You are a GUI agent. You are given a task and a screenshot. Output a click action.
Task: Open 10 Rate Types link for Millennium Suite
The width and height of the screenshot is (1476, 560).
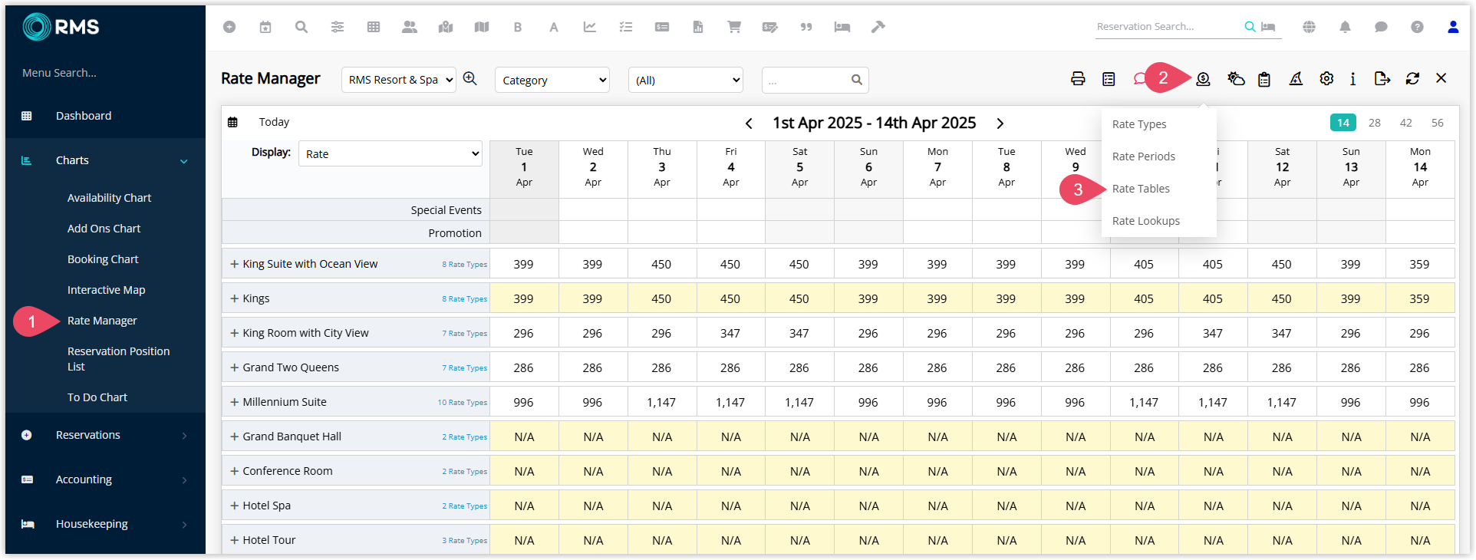click(463, 403)
